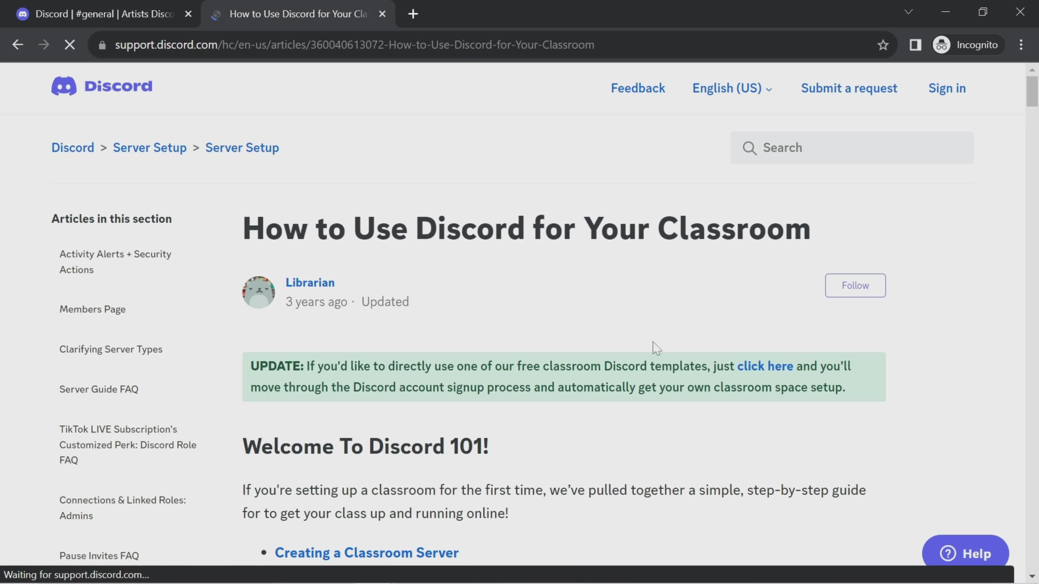Bookmark this page with the star icon

[883, 45]
